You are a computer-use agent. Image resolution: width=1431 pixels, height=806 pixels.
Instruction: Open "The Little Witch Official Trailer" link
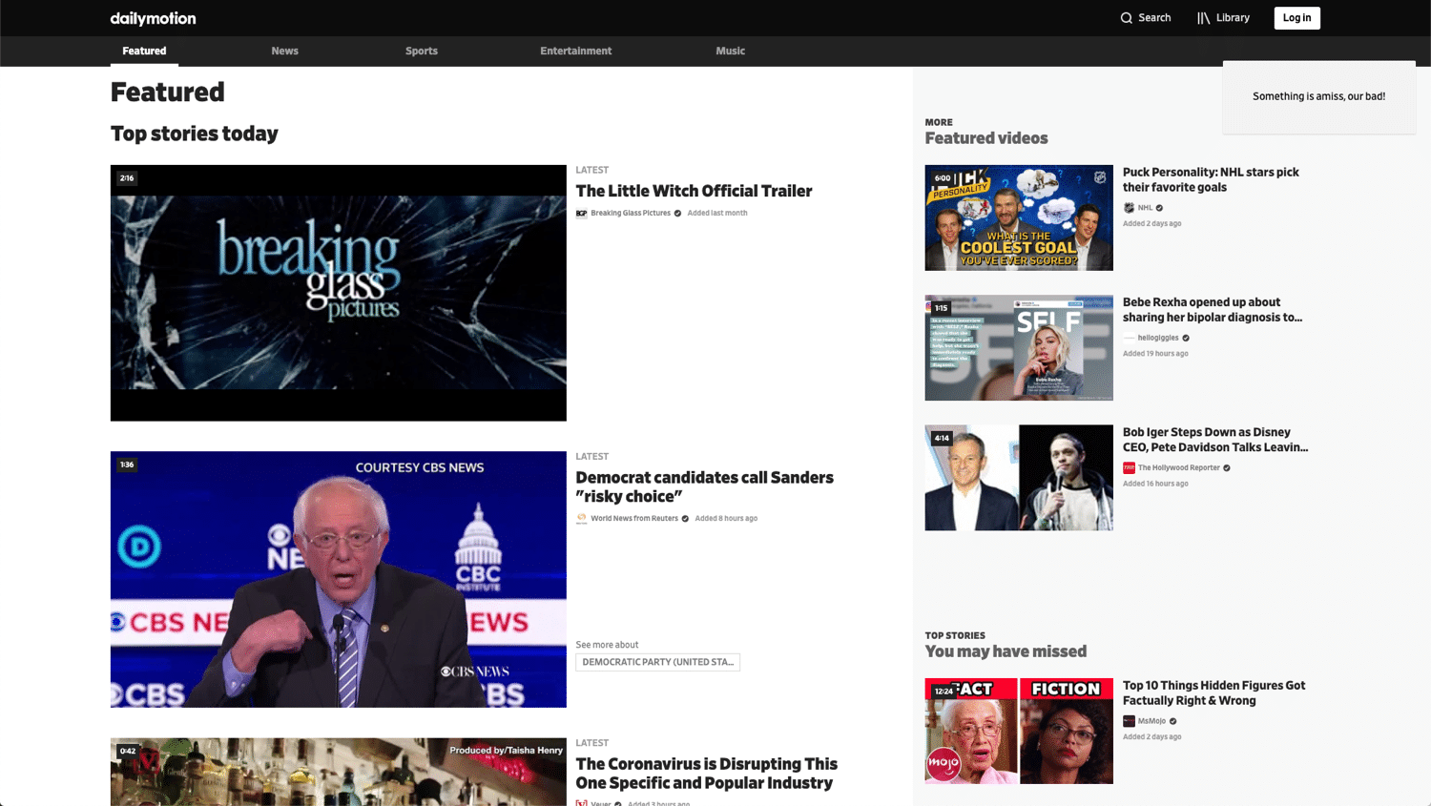click(x=694, y=191)
